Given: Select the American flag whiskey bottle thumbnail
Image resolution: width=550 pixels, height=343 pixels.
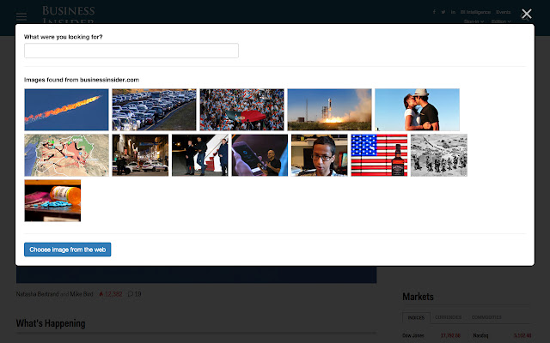Looking at the screenshot, I should click(380, 155).
